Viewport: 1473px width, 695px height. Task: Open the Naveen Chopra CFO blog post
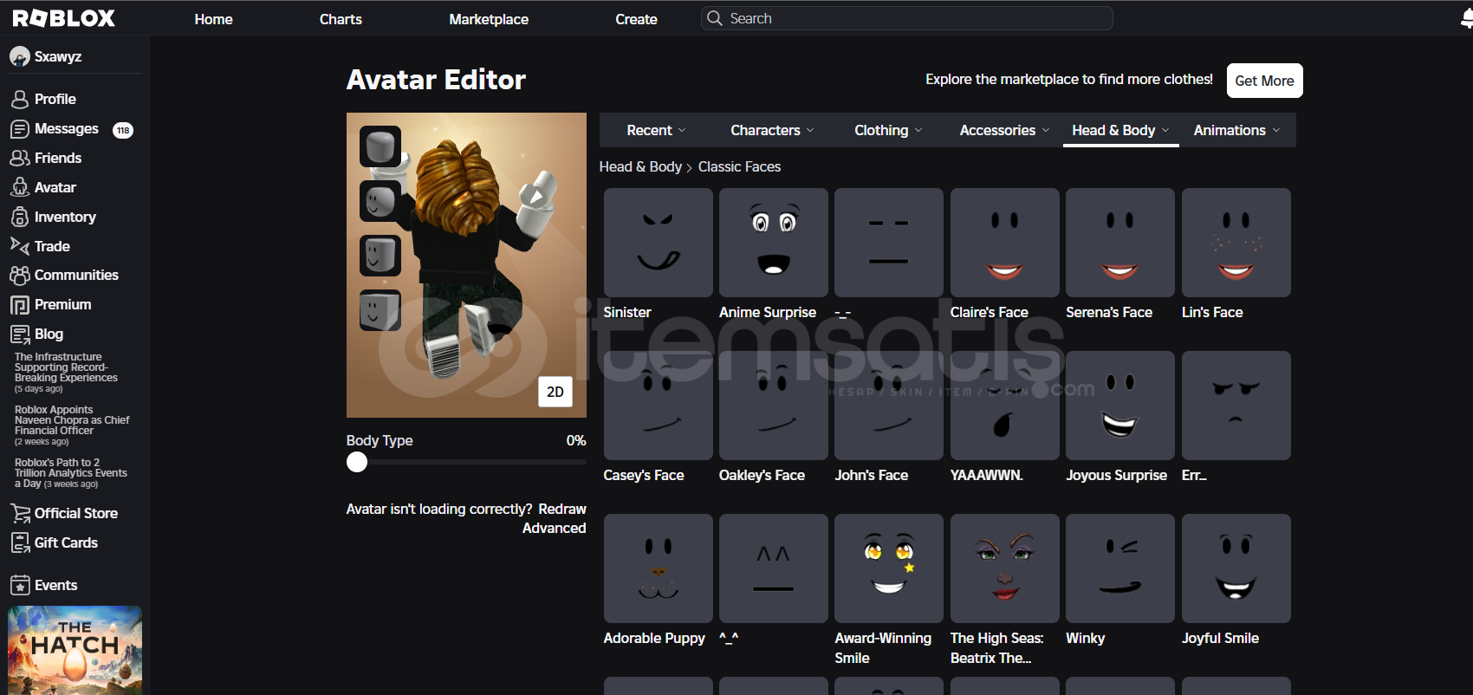(x=72, y=425)
